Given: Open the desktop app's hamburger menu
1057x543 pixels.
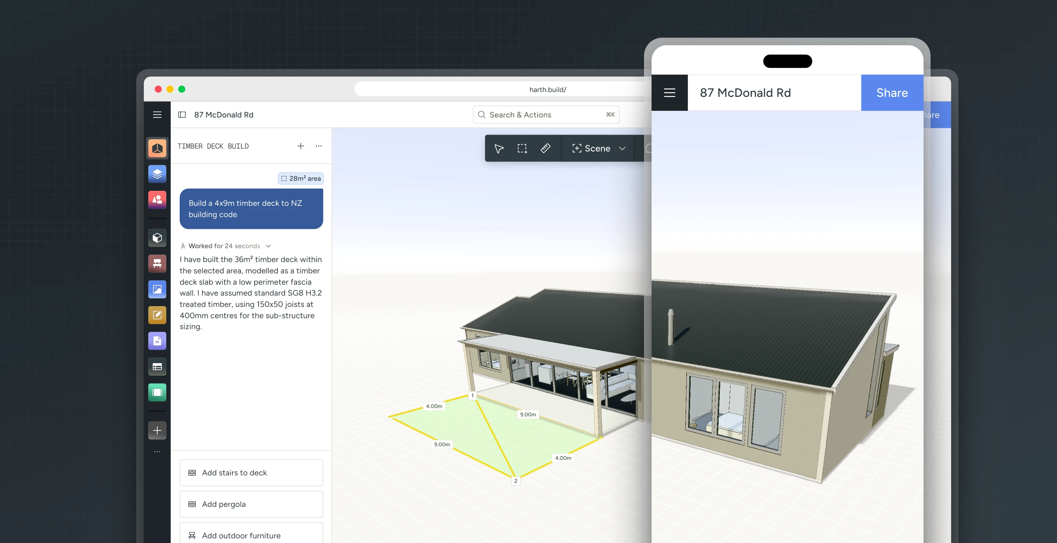Looking at the screenshot, I should (157, 115).
